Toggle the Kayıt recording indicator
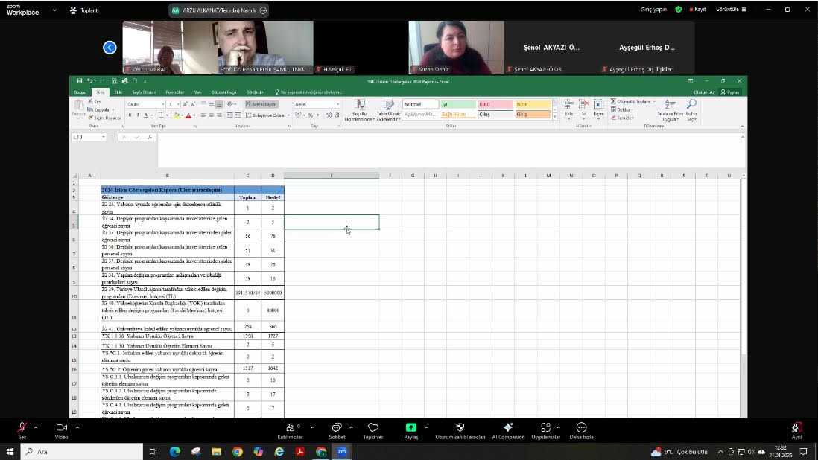818x460 pixels. point(697,10)
